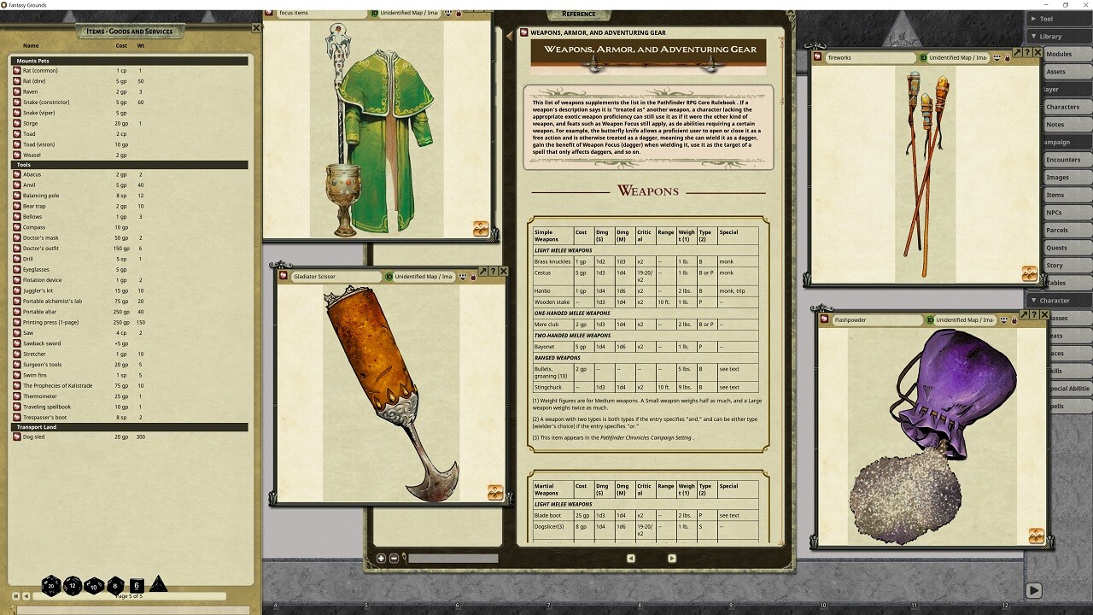The image size is (1093, 615).
Task: Click the pop-out arrow icon on Flashpowder window
Action: pos(1024,314)
